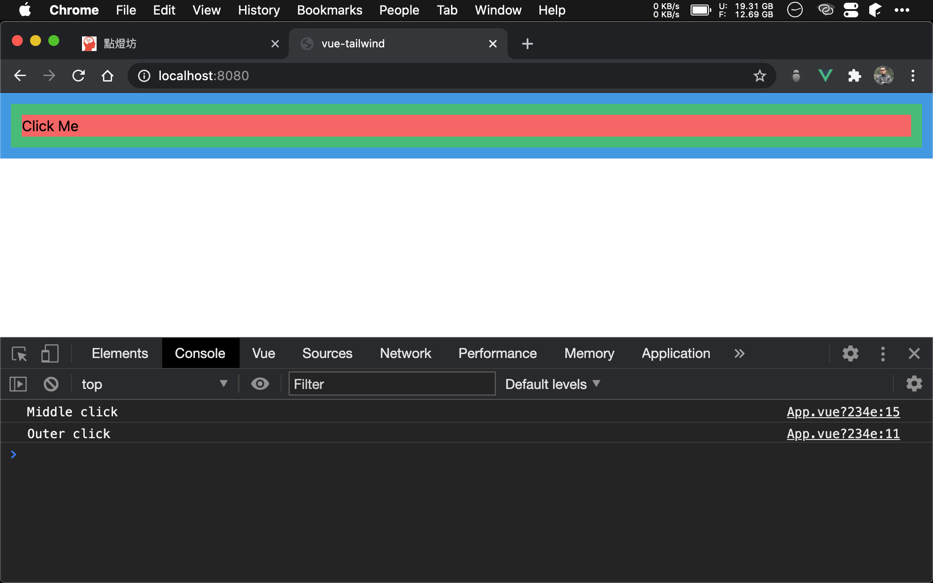Switch to the Elements tab

pyautogui.click(x=119, y=353)
